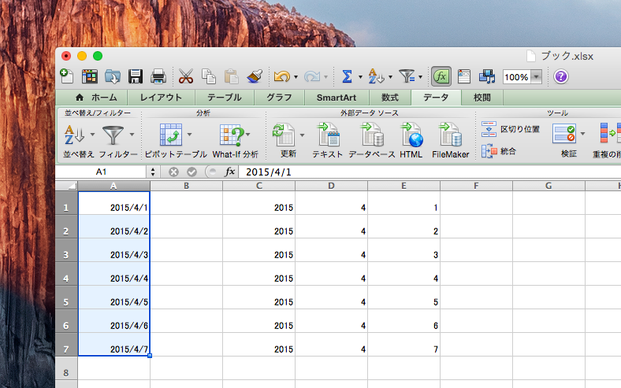
Task: Click the green confirm entry checkmark
Action: pos(192,172)
